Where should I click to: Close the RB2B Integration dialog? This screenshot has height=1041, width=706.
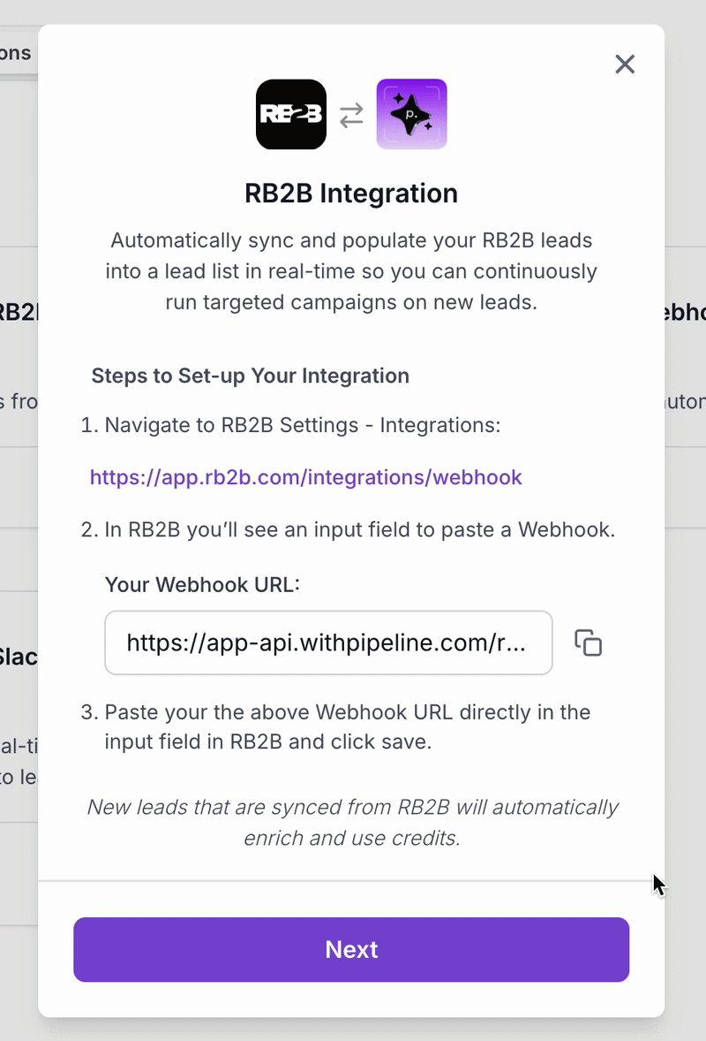tap(625, 65)
